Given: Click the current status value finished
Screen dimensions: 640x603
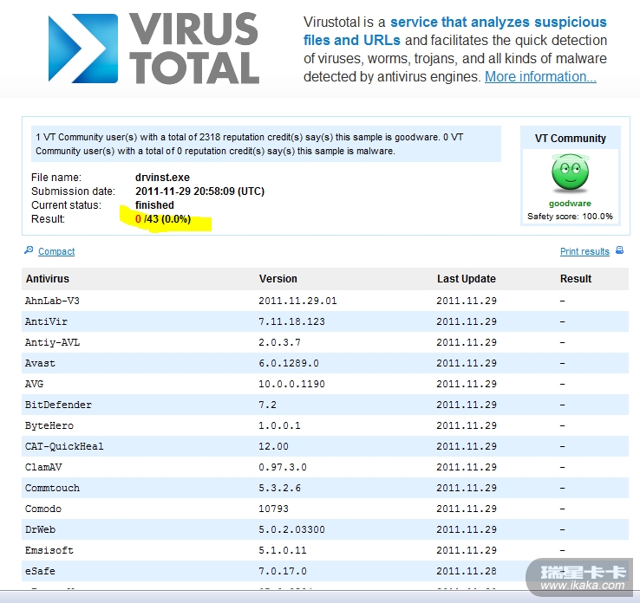Looking at the screenshot, I should click(x=154, y=205).
